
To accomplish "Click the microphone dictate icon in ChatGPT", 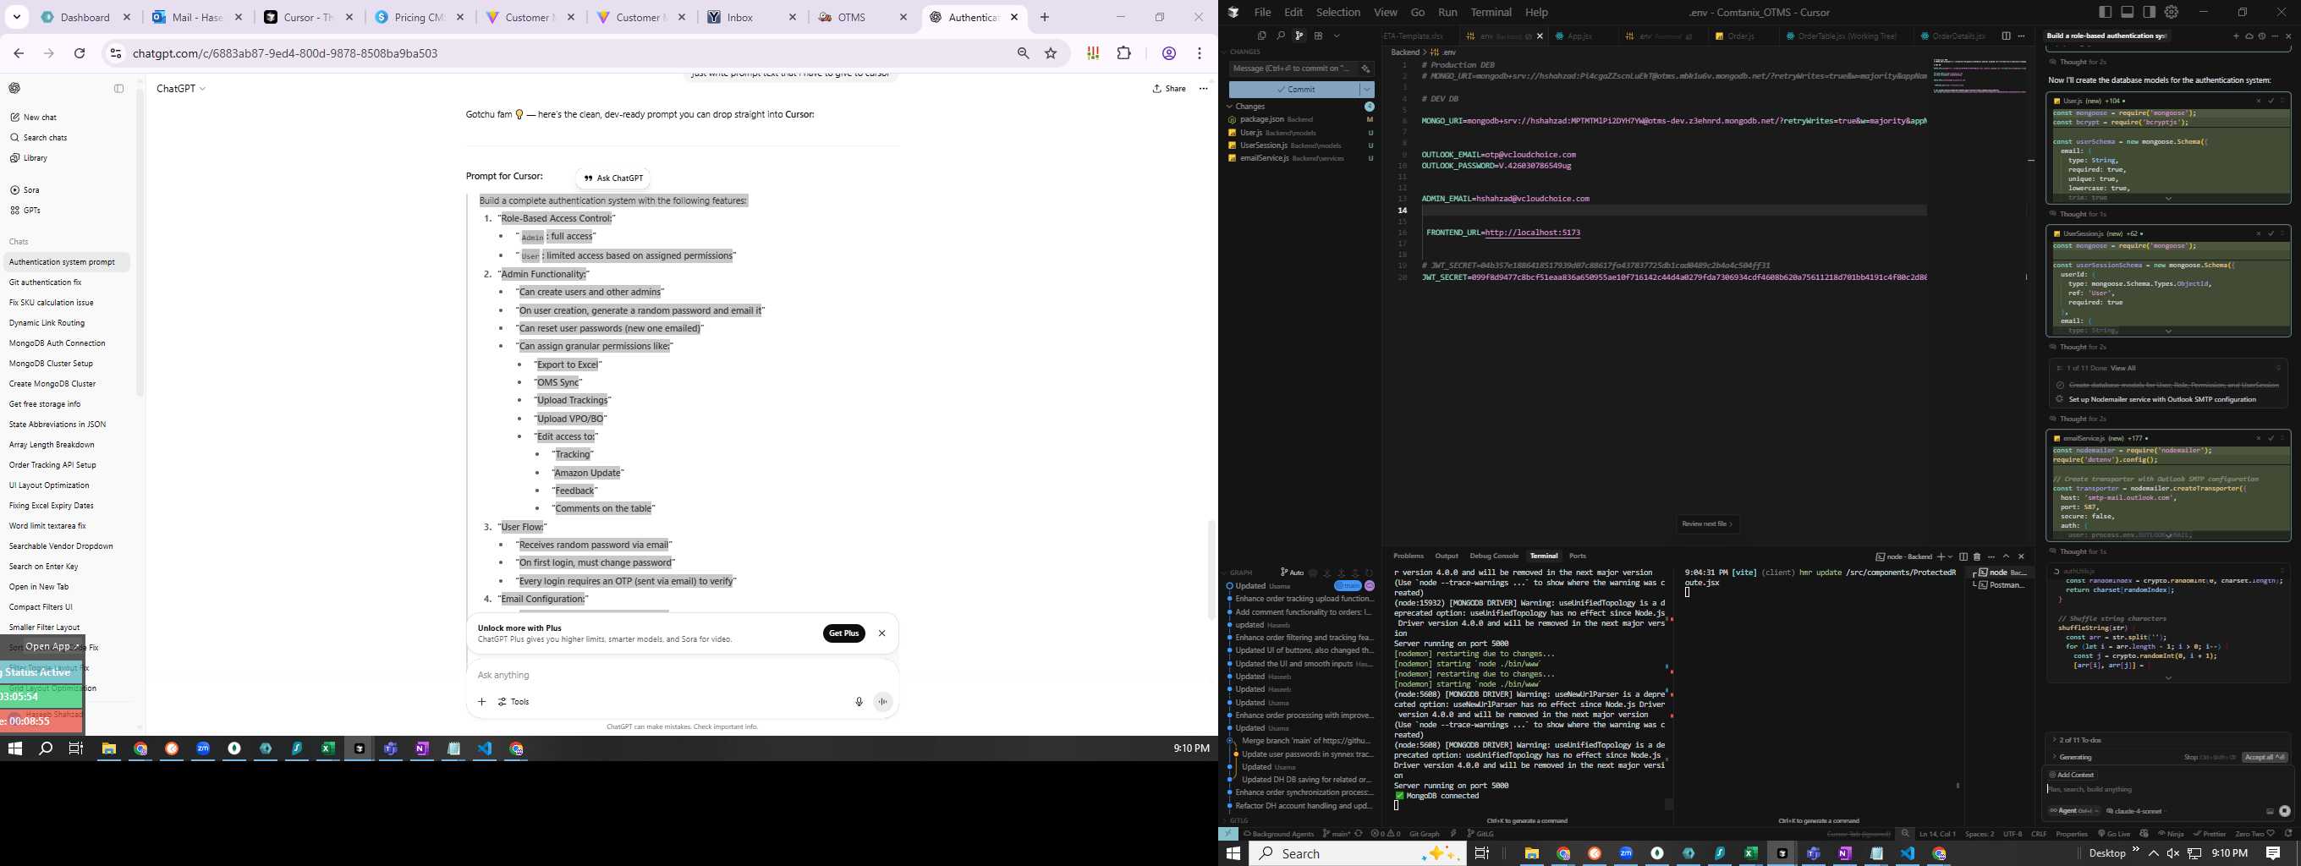I will (859, 702).
